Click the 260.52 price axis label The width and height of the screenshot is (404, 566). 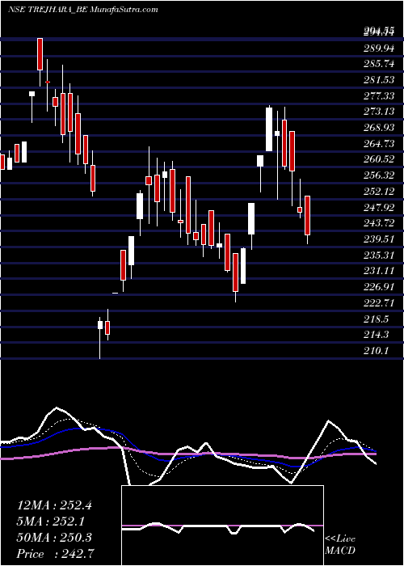[378, 159]
